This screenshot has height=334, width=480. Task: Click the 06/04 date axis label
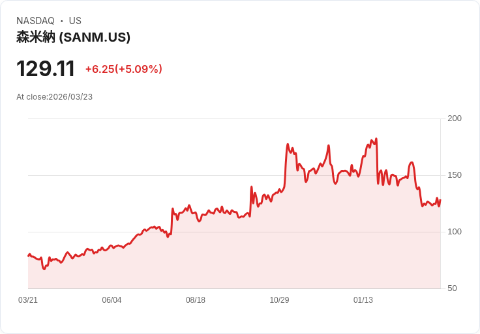pyautogui.click(x=112, y=300)
